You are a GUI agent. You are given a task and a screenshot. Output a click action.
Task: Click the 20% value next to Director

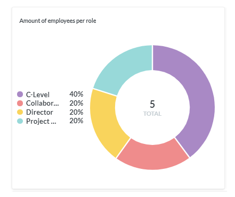point(76,112)
